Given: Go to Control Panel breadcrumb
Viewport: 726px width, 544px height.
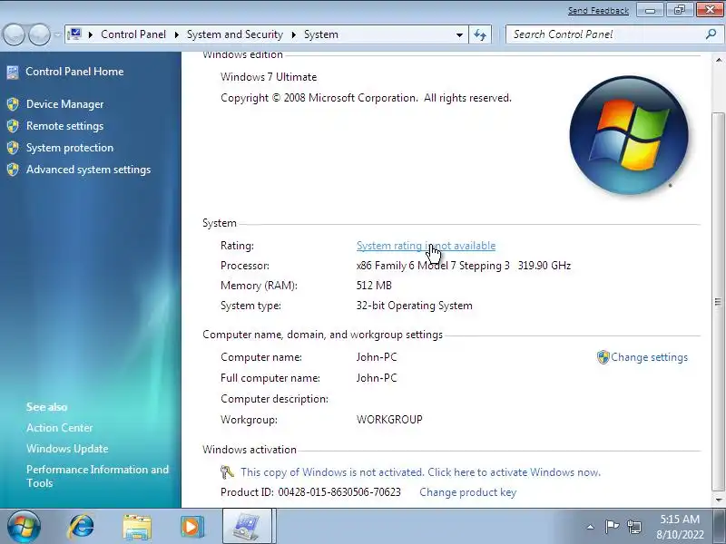Looking at the screenshot, I should tap(133, 34).
